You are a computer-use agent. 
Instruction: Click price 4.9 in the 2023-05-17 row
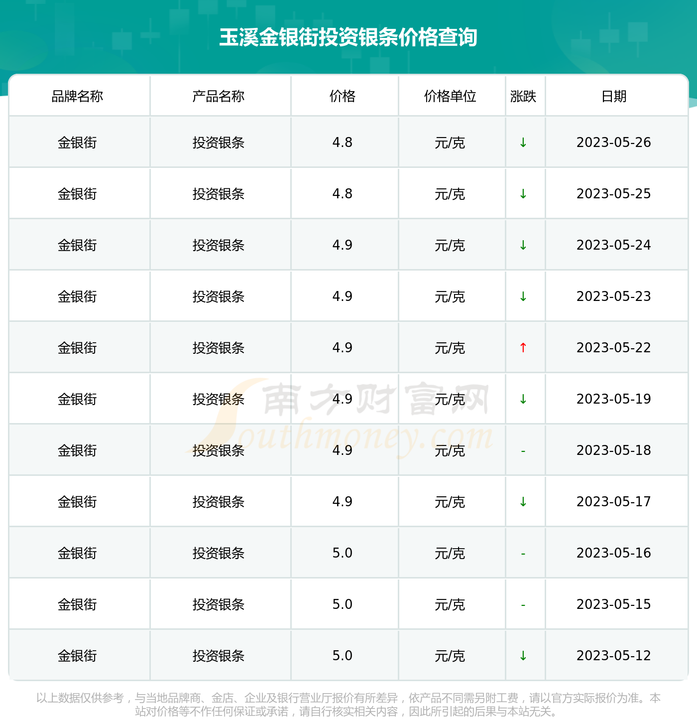(343, 502)
